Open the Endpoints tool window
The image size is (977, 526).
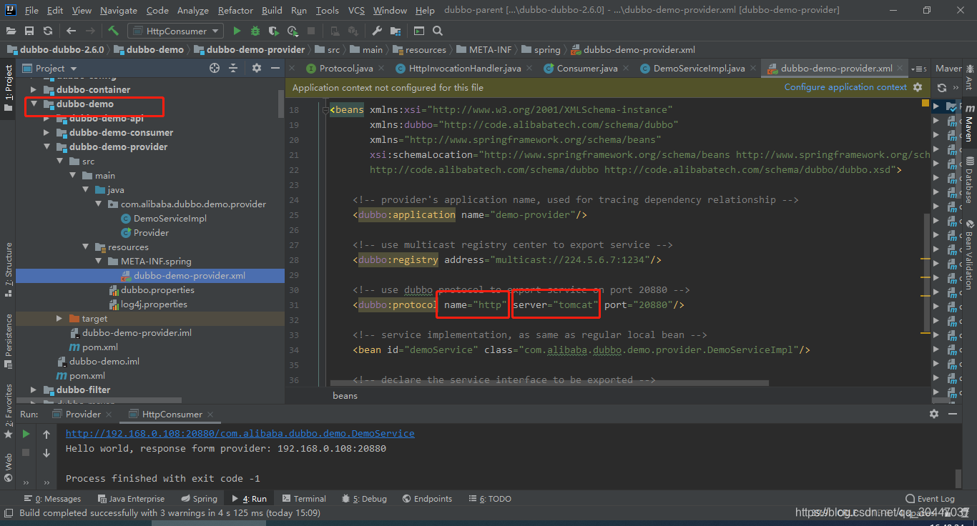click(427, 499)
